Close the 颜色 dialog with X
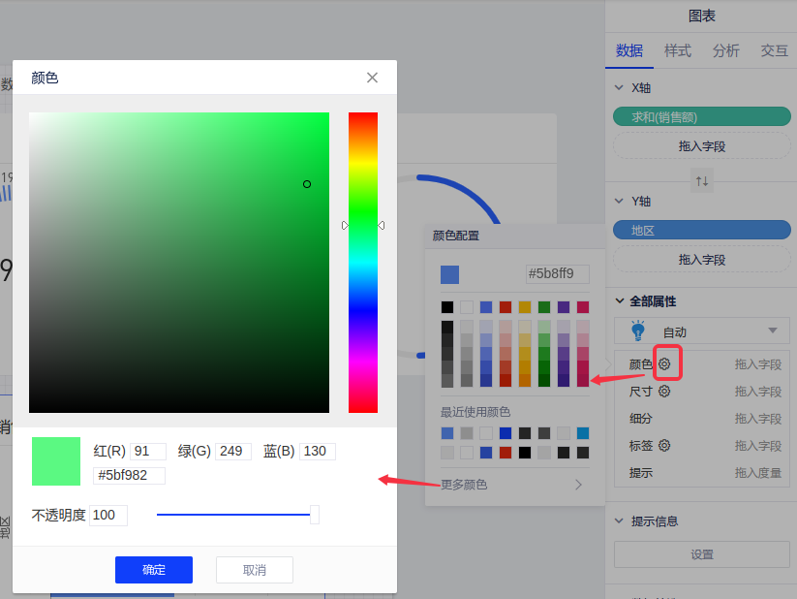 pos(372,78)
